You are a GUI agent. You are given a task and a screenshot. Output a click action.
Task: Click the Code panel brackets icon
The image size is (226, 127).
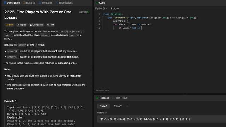(x=97, y=3)
